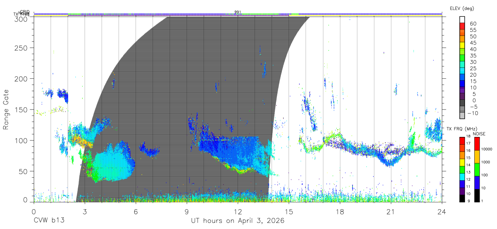Image resolution: width=497 pixels, height=229 pixels.
Task: Click the 3 tick on the UT hours axis
Action: (85, 211)
